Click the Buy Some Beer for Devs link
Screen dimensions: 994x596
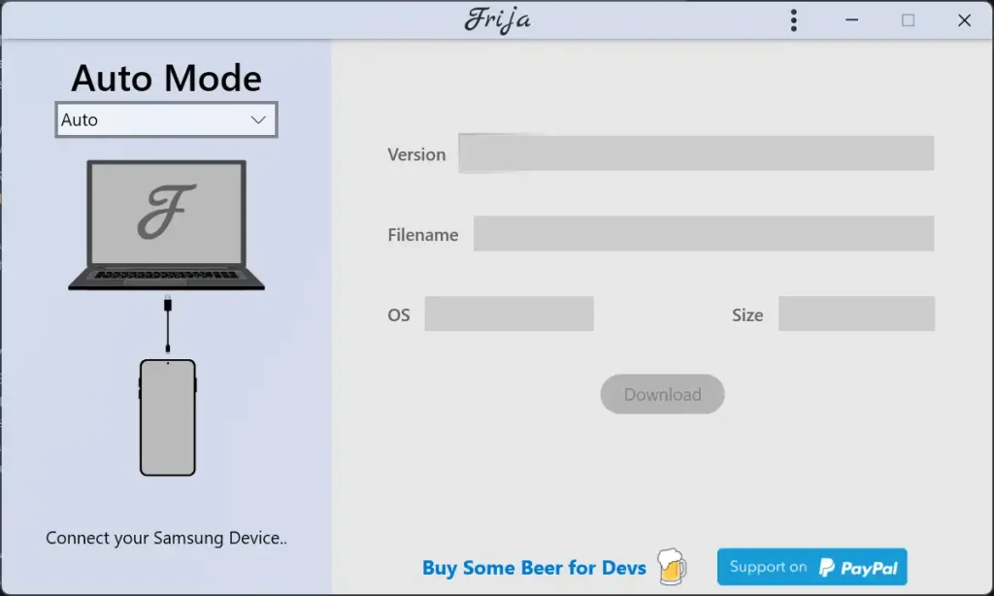pos(535,568)
